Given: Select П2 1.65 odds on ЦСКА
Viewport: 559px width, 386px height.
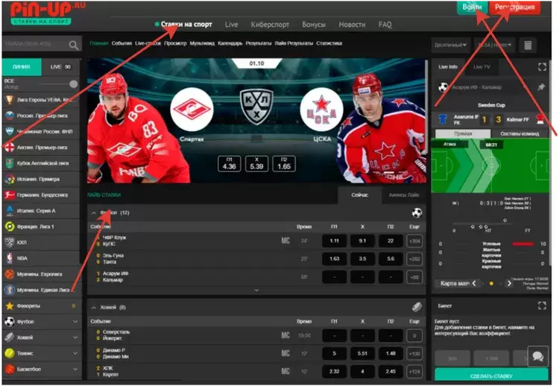Looking at the screenshot, I should point(284,164).
